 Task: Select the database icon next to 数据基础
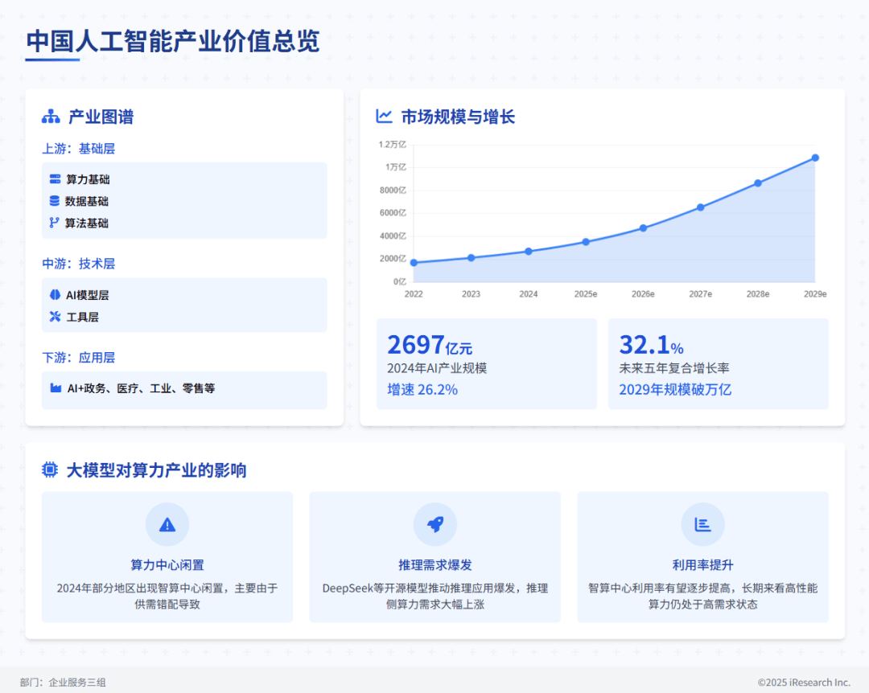55,201
